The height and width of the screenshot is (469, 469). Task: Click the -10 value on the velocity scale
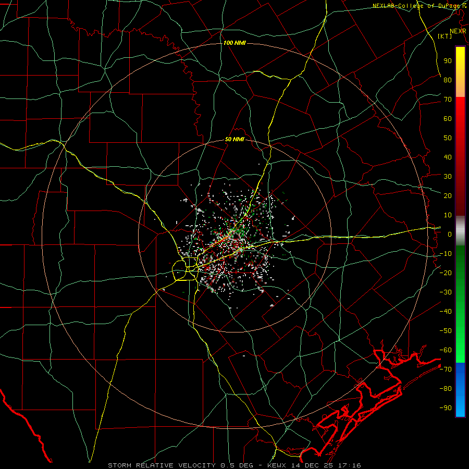[446, 254]
